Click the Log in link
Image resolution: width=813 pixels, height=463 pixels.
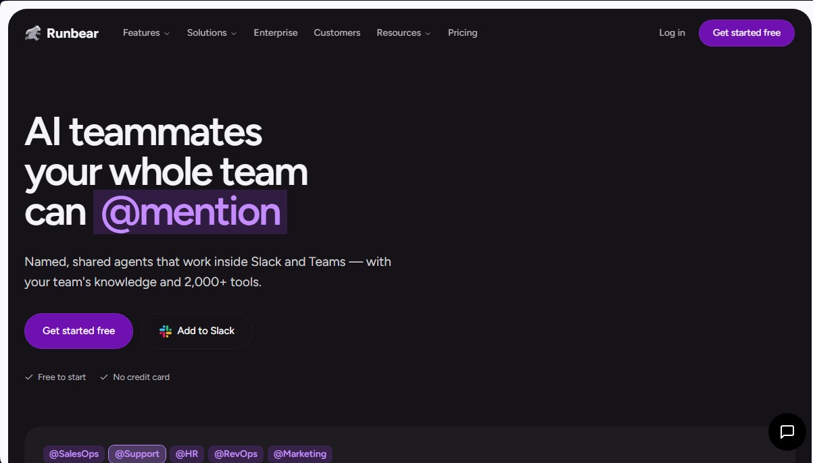[672, 32]
